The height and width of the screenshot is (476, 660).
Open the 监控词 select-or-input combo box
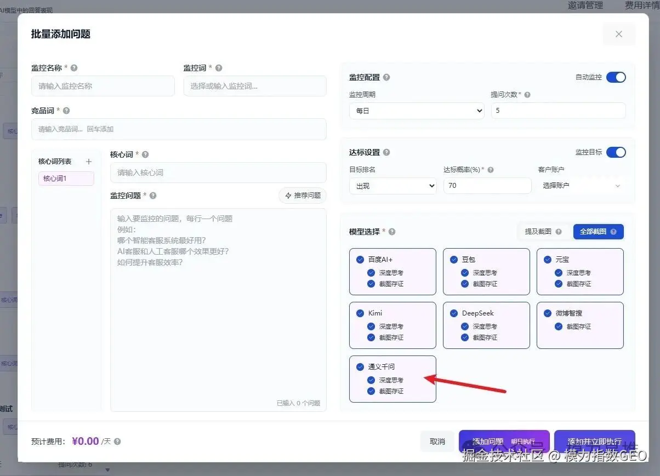255,86
